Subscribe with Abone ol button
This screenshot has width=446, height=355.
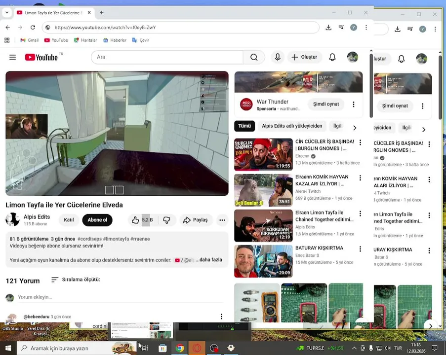tap(97, 220)
